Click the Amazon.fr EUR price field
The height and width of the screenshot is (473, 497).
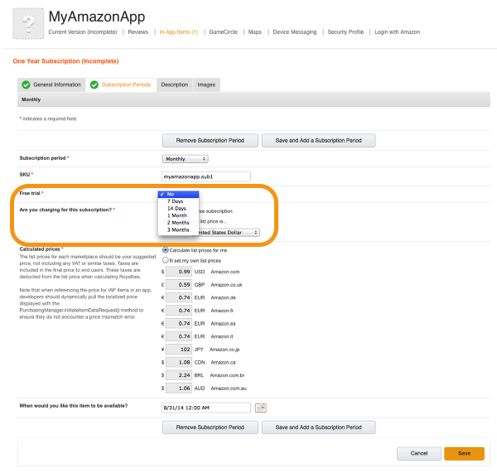[179, 311]
